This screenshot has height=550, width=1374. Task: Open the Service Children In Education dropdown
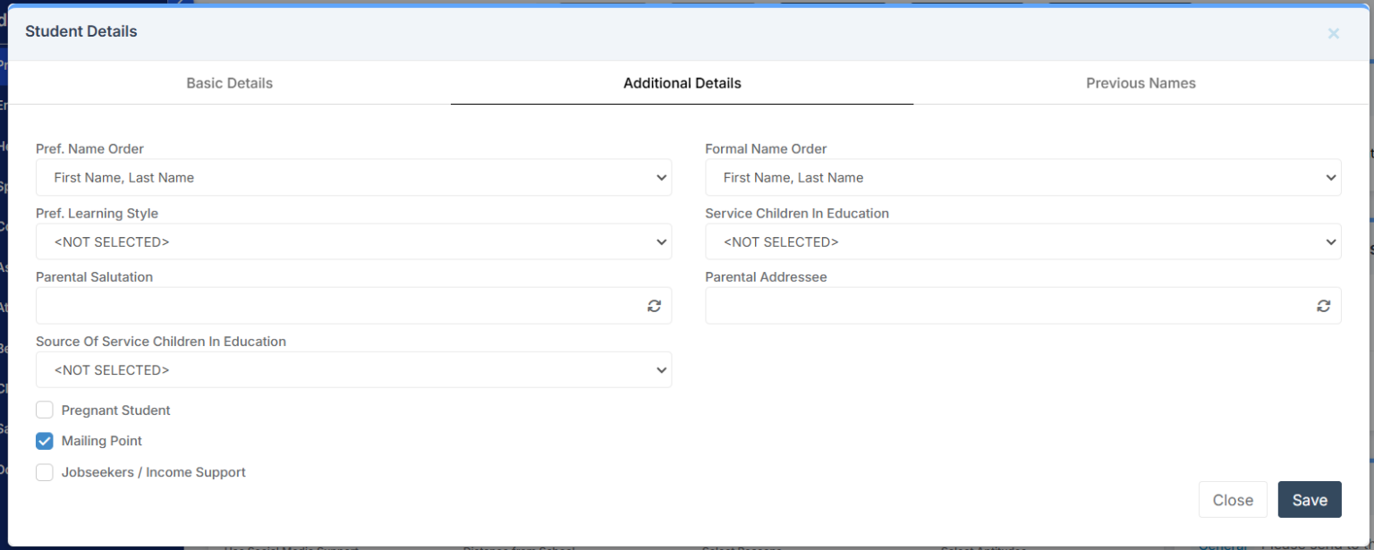[x=1023, y=241]
